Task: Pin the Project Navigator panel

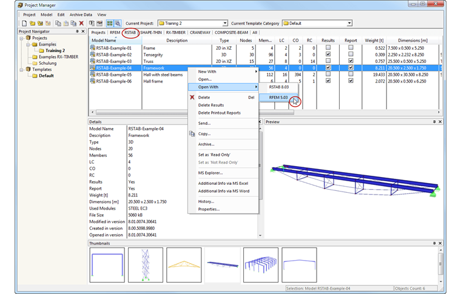Action: coord(77,31)
